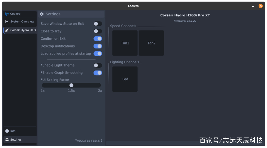Viewport: 267px width, 148px height.
Task: Click the 1.5x scaling label
Action: 71,91
